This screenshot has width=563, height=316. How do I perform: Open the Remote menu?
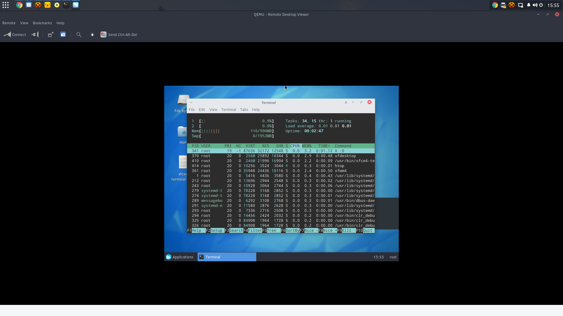(9, 23)
